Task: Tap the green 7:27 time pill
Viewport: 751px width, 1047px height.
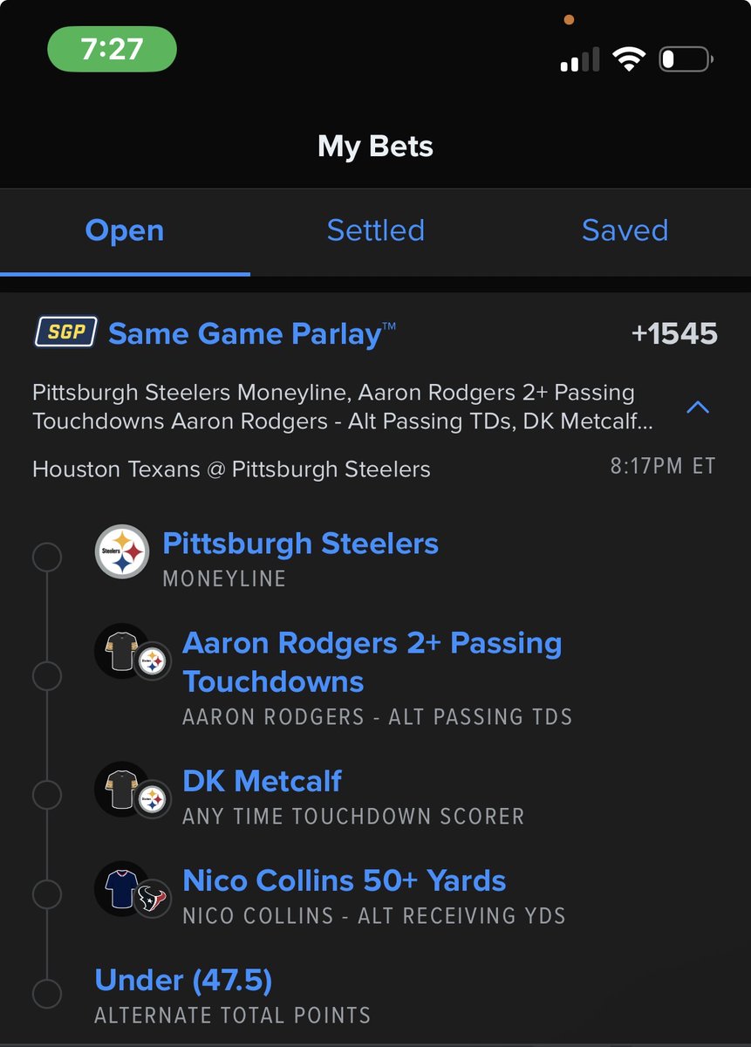Action: pyautogui.click(x=112, y=50)
